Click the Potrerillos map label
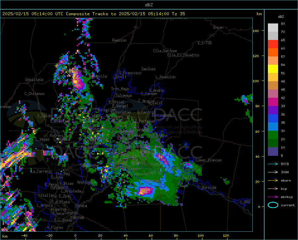This screenshot has height=240, width=298. (61, 136)
